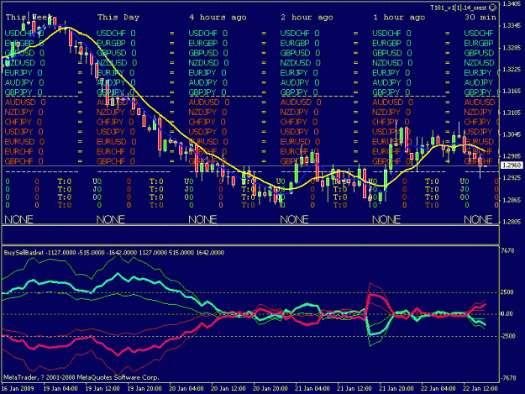Click the BuySellBasket indicator values label
Image resolution: width=525 pixels, height=394 pixels.
[114, 253]
